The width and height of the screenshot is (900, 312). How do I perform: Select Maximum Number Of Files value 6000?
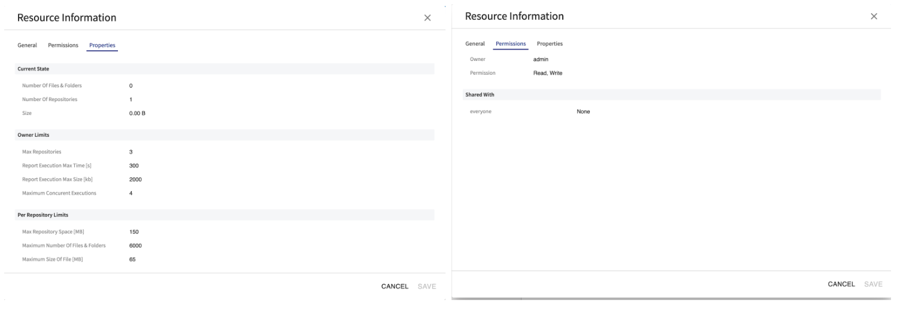tap(135, 245)
